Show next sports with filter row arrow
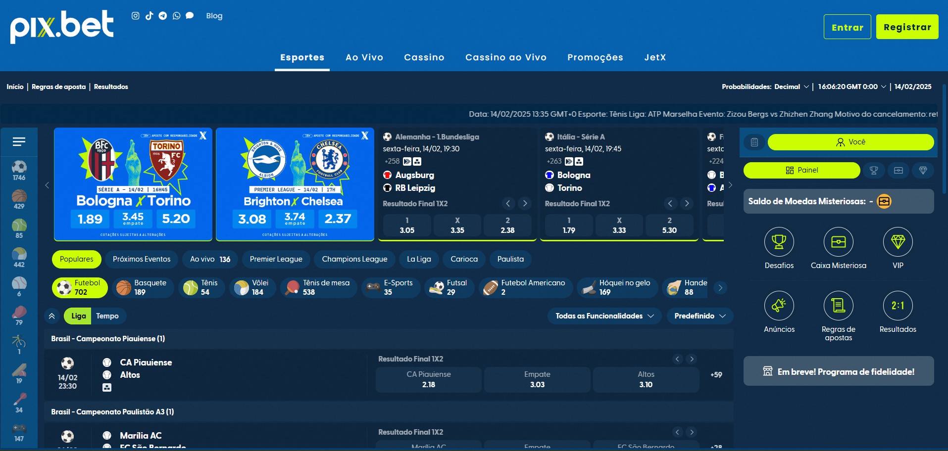Viewport: 948px width, 451px height. point(720,288)
